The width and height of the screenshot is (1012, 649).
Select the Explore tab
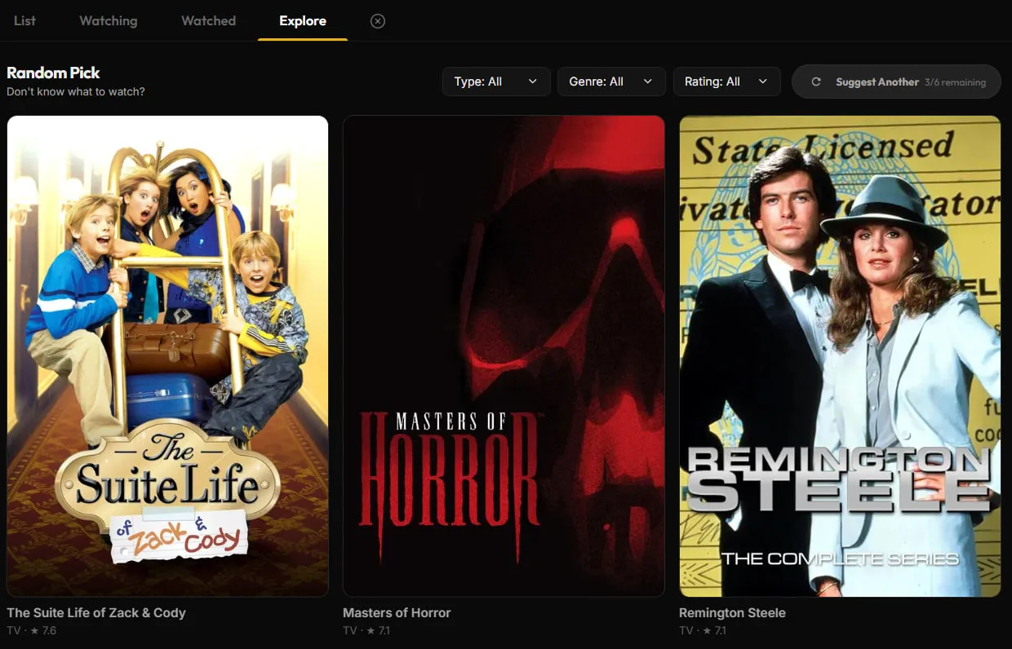303,21
